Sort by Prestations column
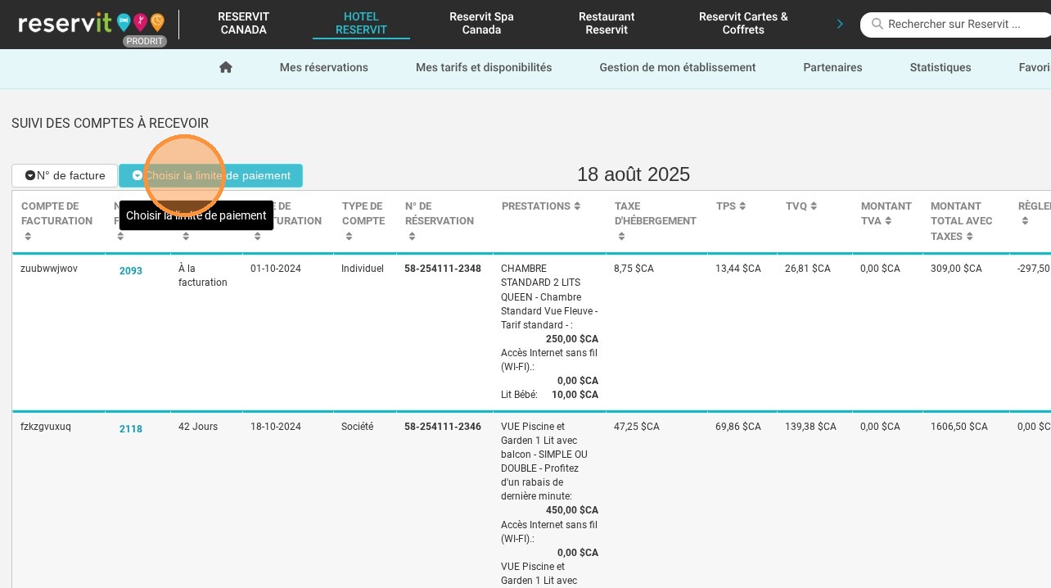 point(577,206)
